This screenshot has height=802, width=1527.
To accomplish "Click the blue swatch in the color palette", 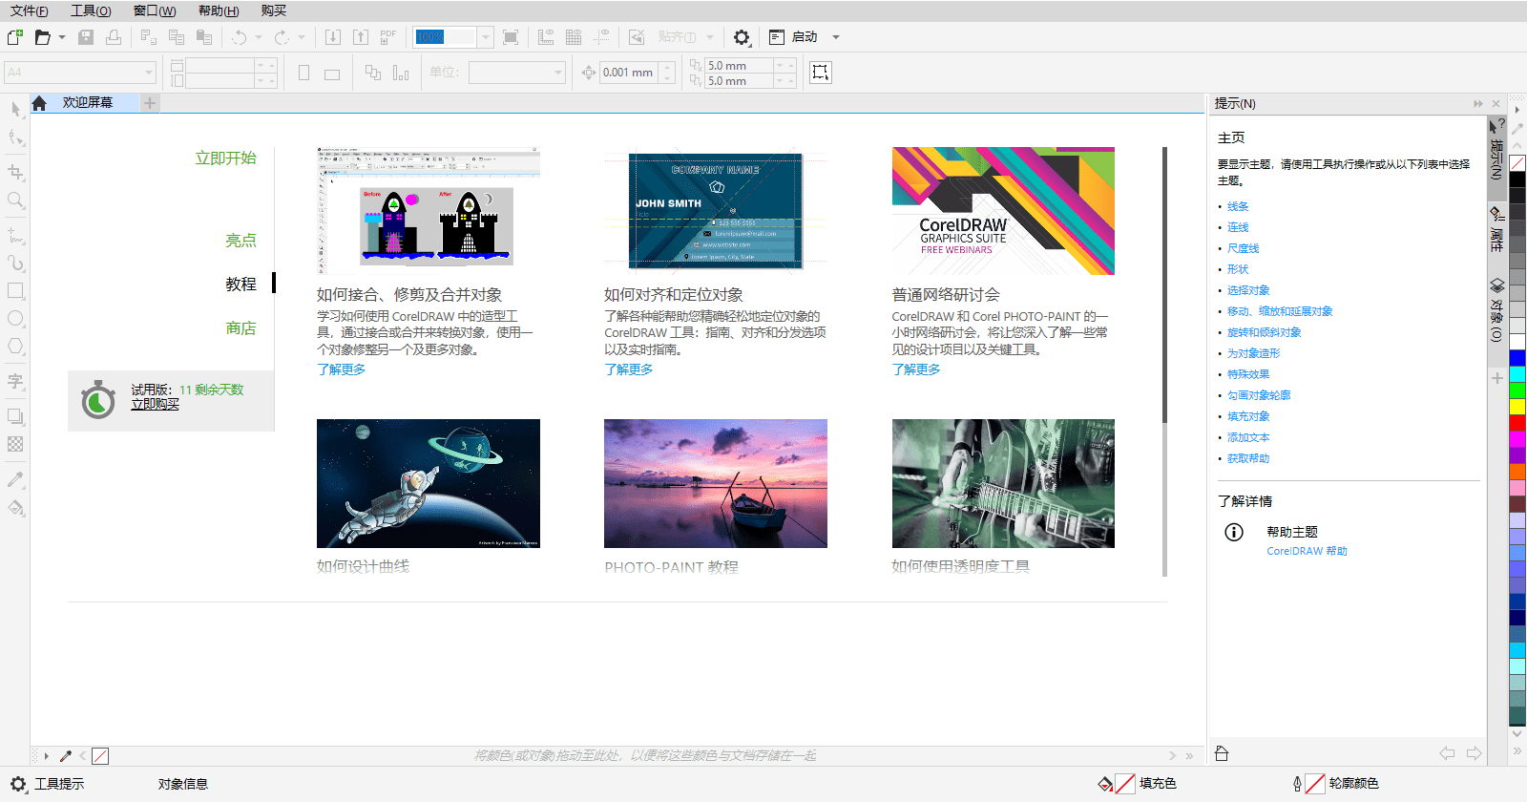I will tap(1517, 358).
